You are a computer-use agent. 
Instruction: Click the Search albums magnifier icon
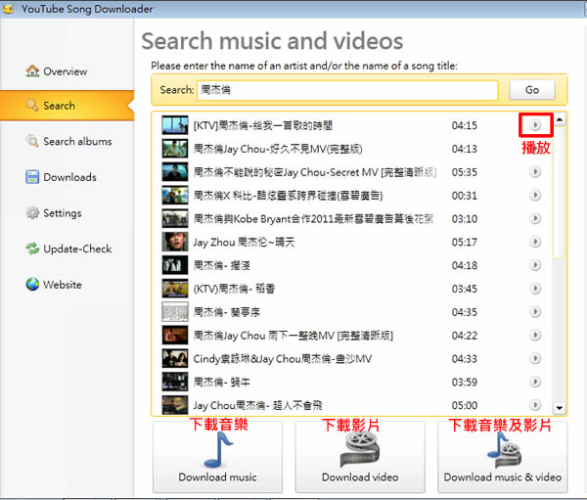tap(32, 141)
